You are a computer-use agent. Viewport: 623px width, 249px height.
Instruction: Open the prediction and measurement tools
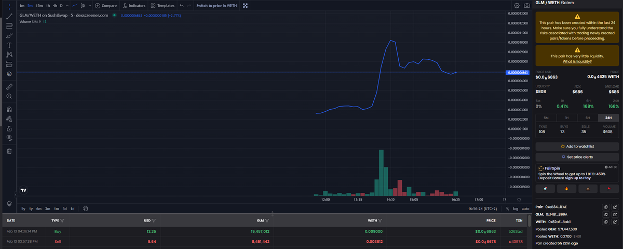(x=9, y=64)
